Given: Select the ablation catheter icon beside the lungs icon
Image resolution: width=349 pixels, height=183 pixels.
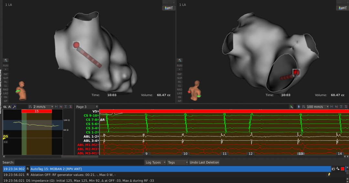Looking at the screenshot, I should 14,107.
